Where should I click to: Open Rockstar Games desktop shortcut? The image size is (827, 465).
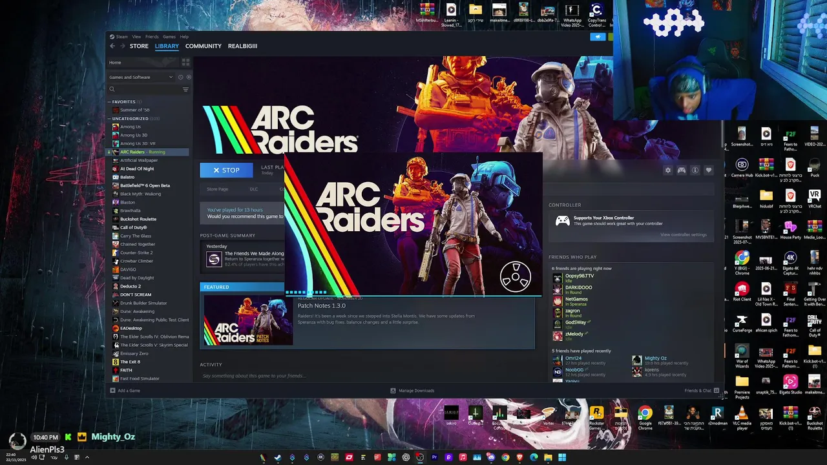coord(596,417)
